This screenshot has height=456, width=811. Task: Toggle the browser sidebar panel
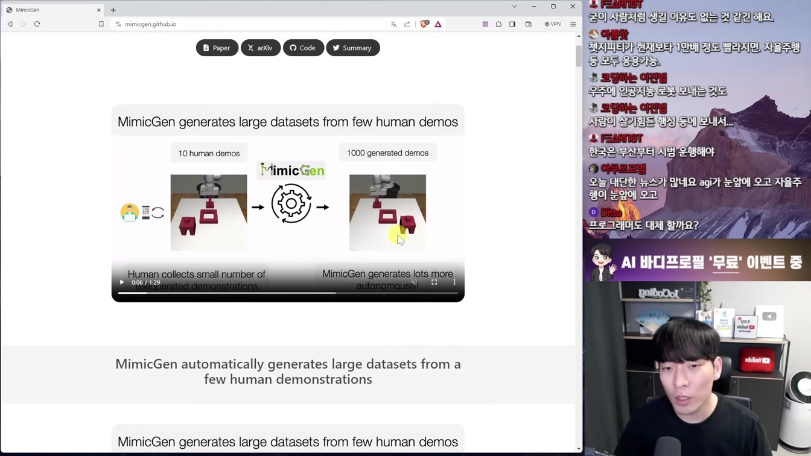click(512, 24)
